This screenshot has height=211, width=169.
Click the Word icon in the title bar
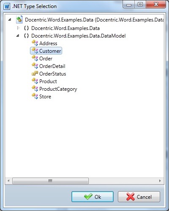pyautogui.click(x=7, y=6)
